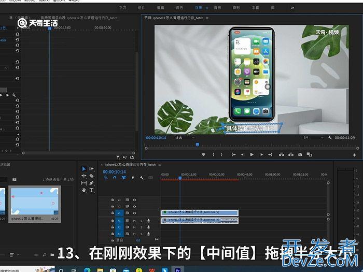
Task: Open the zoom level 适合 dropdown
Action: (185, 138)
